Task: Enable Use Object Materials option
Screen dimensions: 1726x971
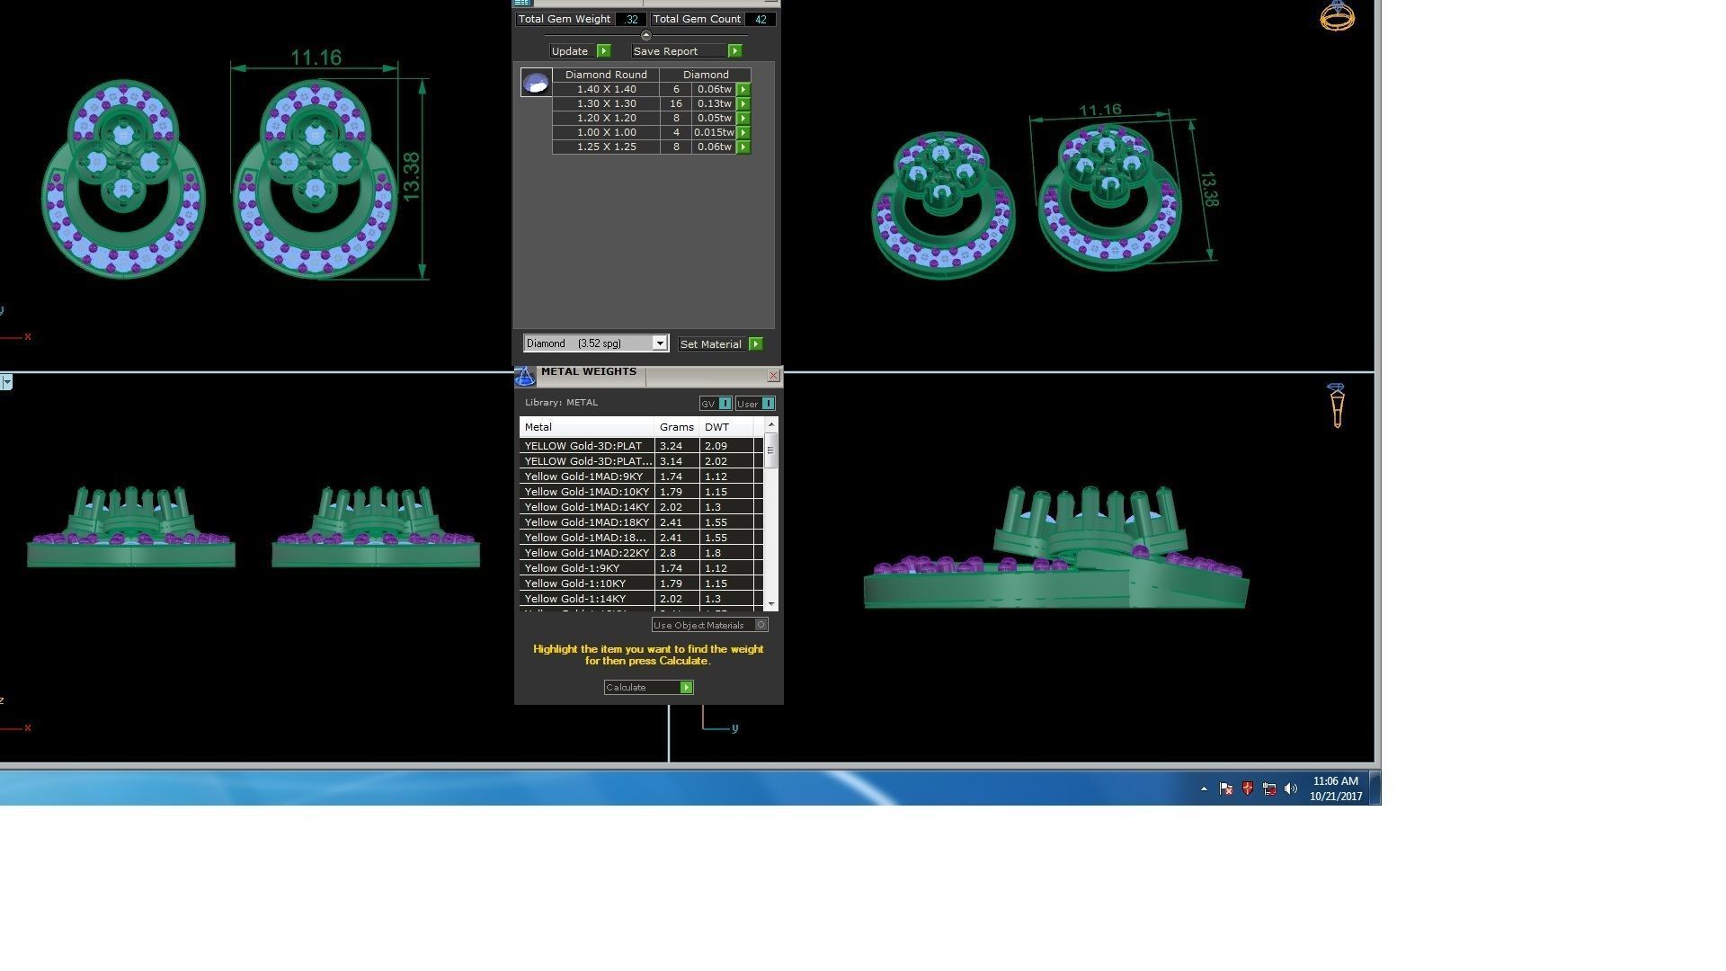Action: pyautogui.click(x=761, y=625)
